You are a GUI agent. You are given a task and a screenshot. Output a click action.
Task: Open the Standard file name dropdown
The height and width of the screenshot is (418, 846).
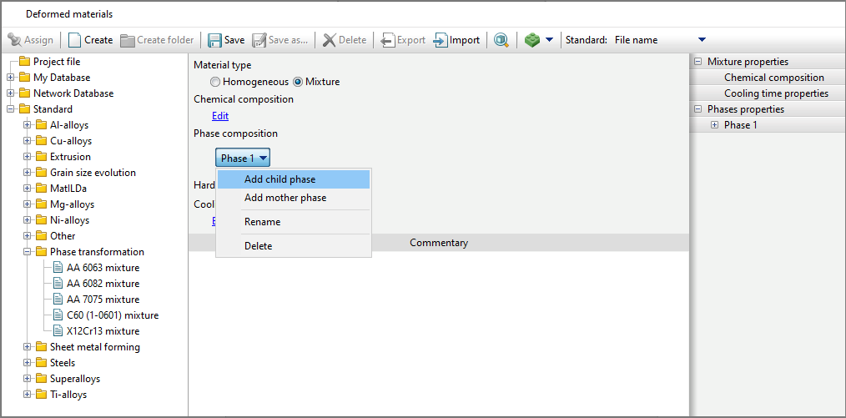(x=701, y=40)
